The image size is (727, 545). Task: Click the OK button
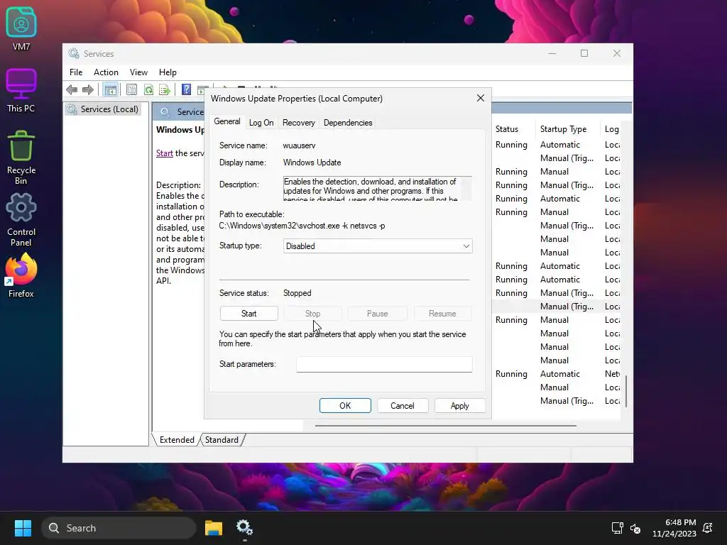pos(345,405)
